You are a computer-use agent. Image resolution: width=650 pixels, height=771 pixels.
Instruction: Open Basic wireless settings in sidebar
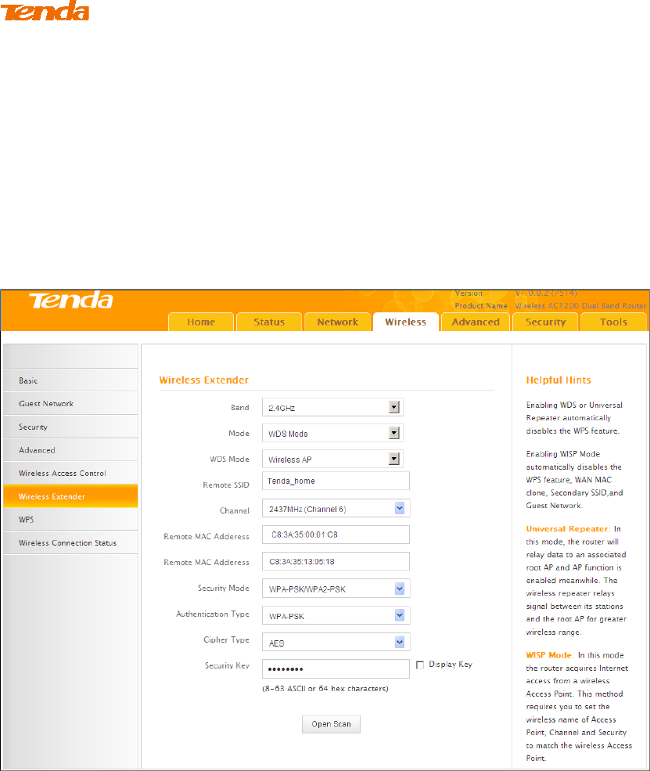pos(70,380)
